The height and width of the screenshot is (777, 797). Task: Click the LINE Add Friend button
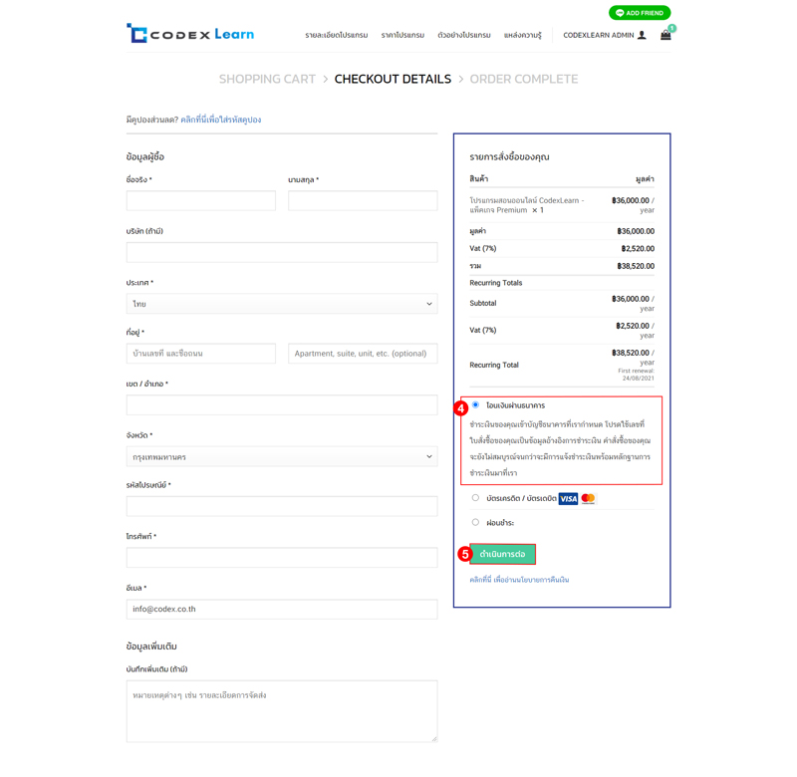[x=640, y=13]
